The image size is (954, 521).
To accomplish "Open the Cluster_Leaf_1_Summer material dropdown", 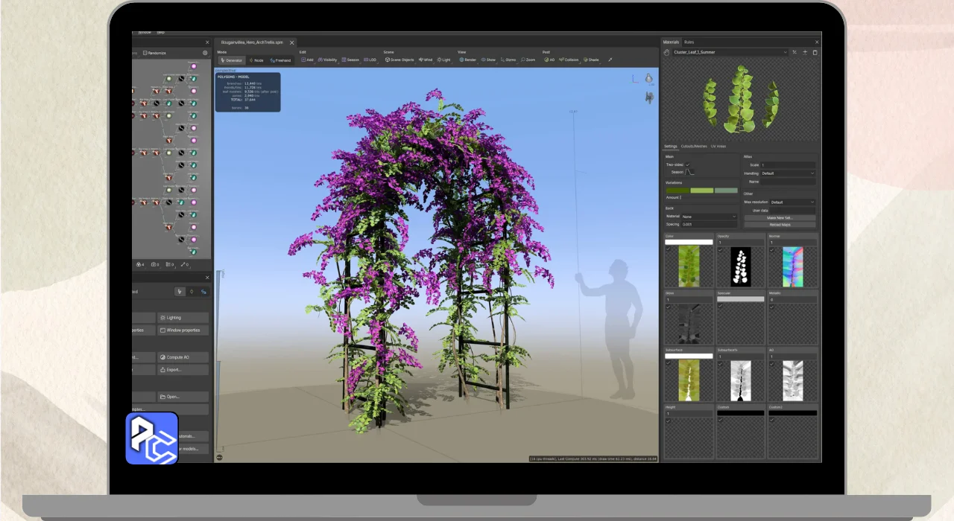I will 730,52.
